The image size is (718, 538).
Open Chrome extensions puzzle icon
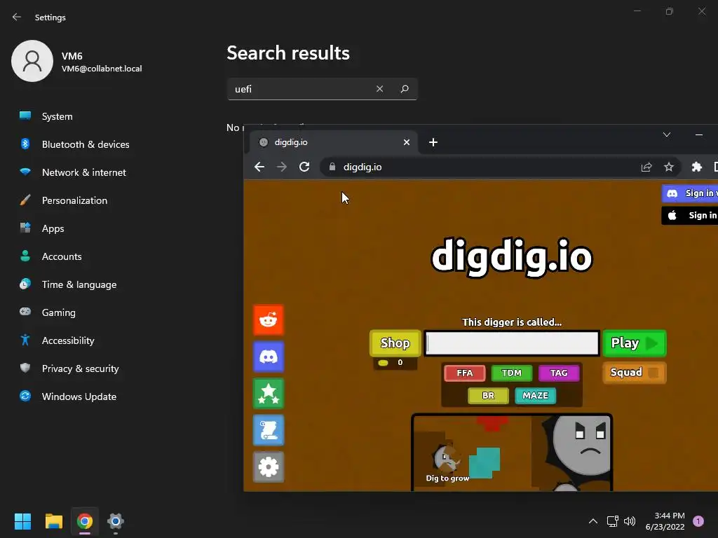[x=696, y=167]
